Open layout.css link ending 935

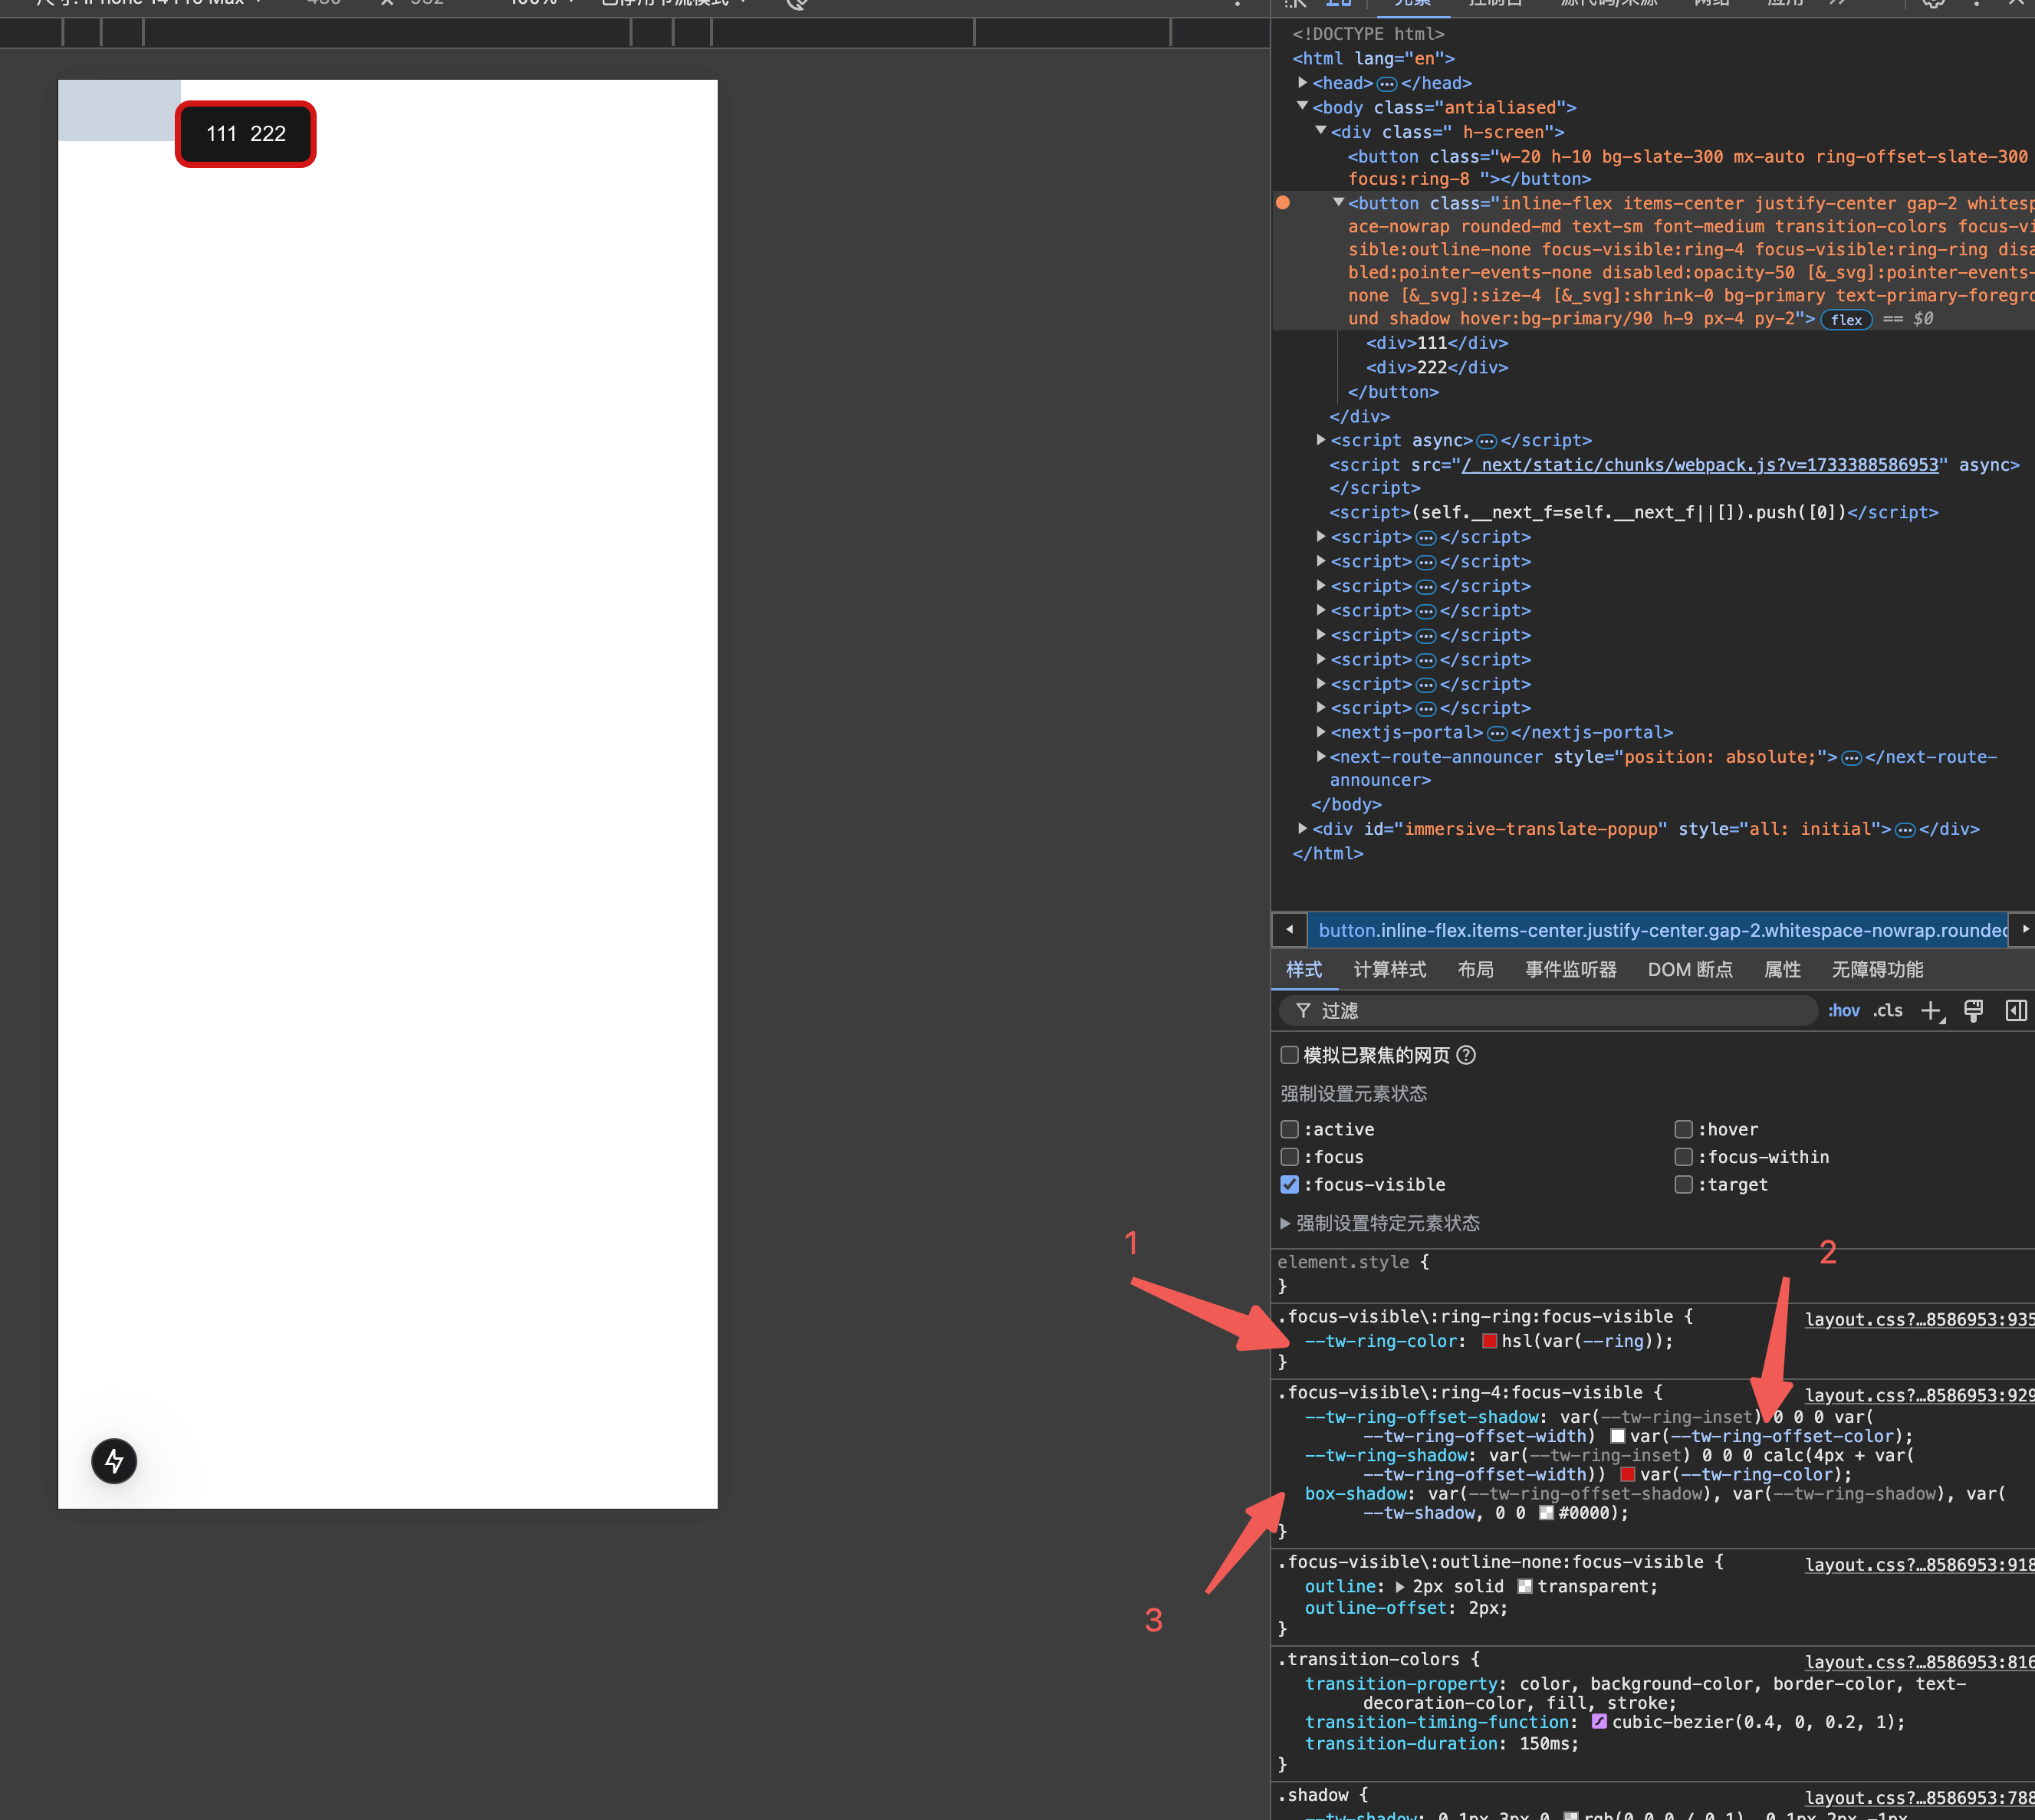1920,1320
